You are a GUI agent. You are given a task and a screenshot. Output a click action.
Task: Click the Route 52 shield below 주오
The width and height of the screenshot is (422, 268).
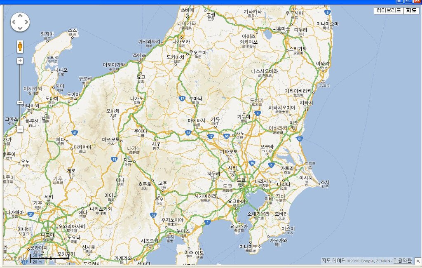click(x=153, y=215)
